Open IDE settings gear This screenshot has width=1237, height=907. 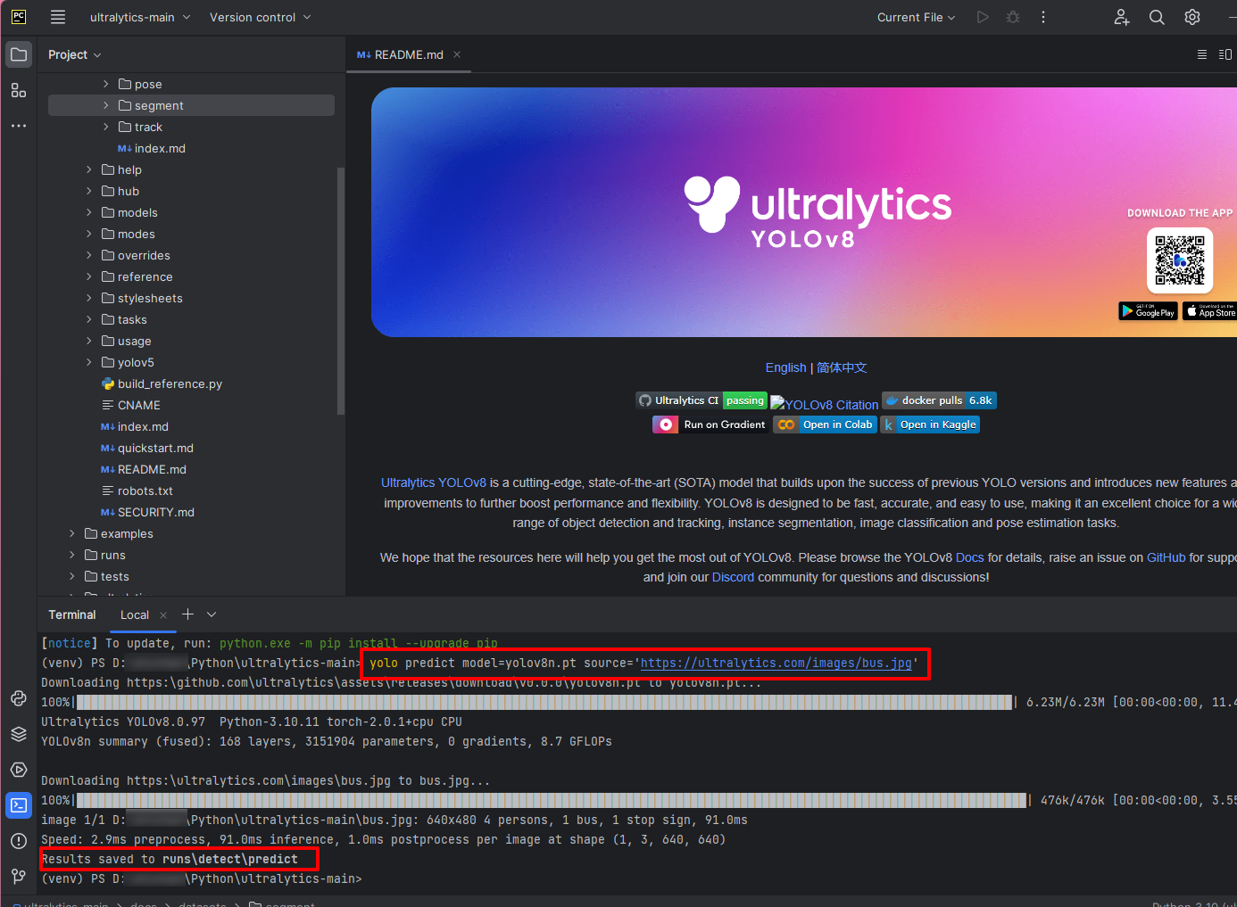(x=1192, y=17)
